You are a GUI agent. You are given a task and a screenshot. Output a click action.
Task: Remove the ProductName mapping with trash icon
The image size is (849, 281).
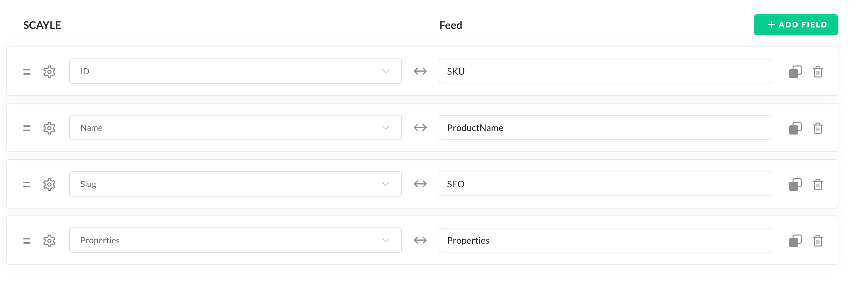pyautogui.click(x=818, y=128)
